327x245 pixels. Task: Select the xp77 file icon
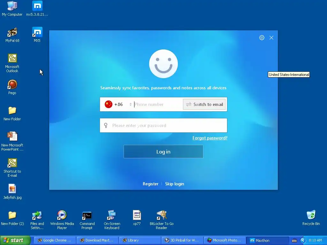(x=137, y=218)
